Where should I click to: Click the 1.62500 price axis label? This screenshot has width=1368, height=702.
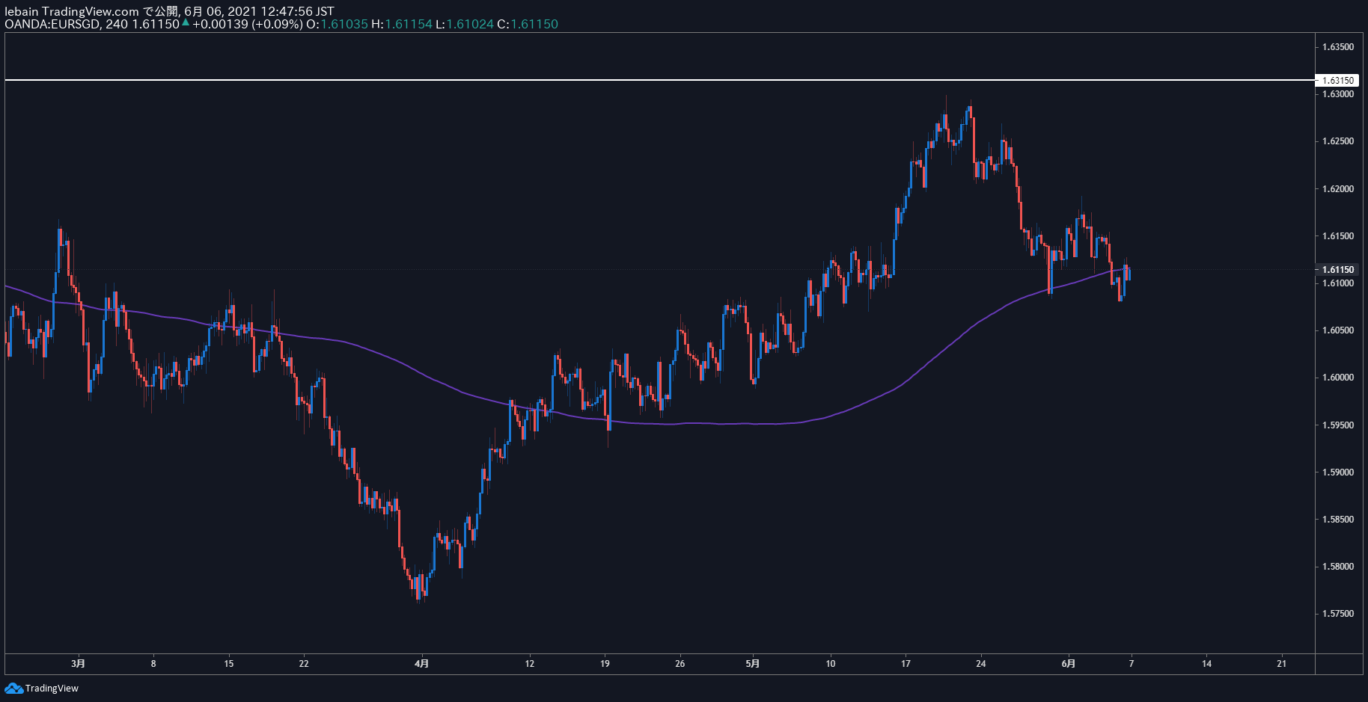pyautogui.click(x=1337, y=141)
